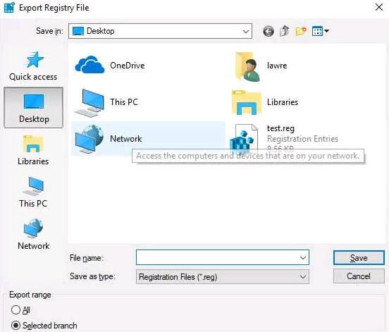Select Libraries in the left sidebar
The width and height of the screenshot is (389, 332).
point(33,151)
